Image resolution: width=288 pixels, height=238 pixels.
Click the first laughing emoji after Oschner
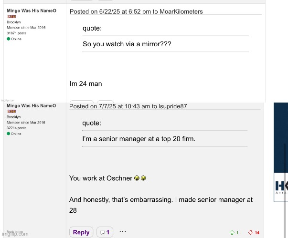tap(137, 178)
